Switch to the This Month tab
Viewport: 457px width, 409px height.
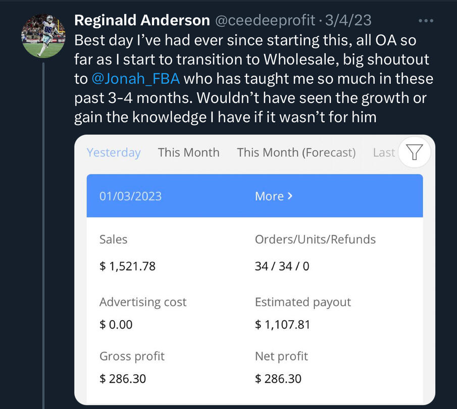[x=188, y=152]
